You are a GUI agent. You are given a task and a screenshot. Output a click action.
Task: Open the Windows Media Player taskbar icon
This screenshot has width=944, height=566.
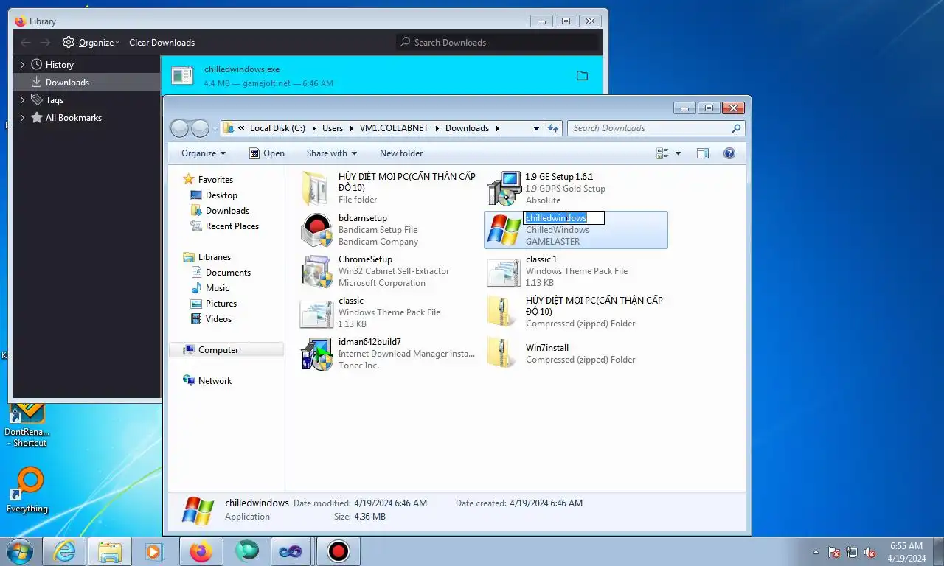[155, 551]
